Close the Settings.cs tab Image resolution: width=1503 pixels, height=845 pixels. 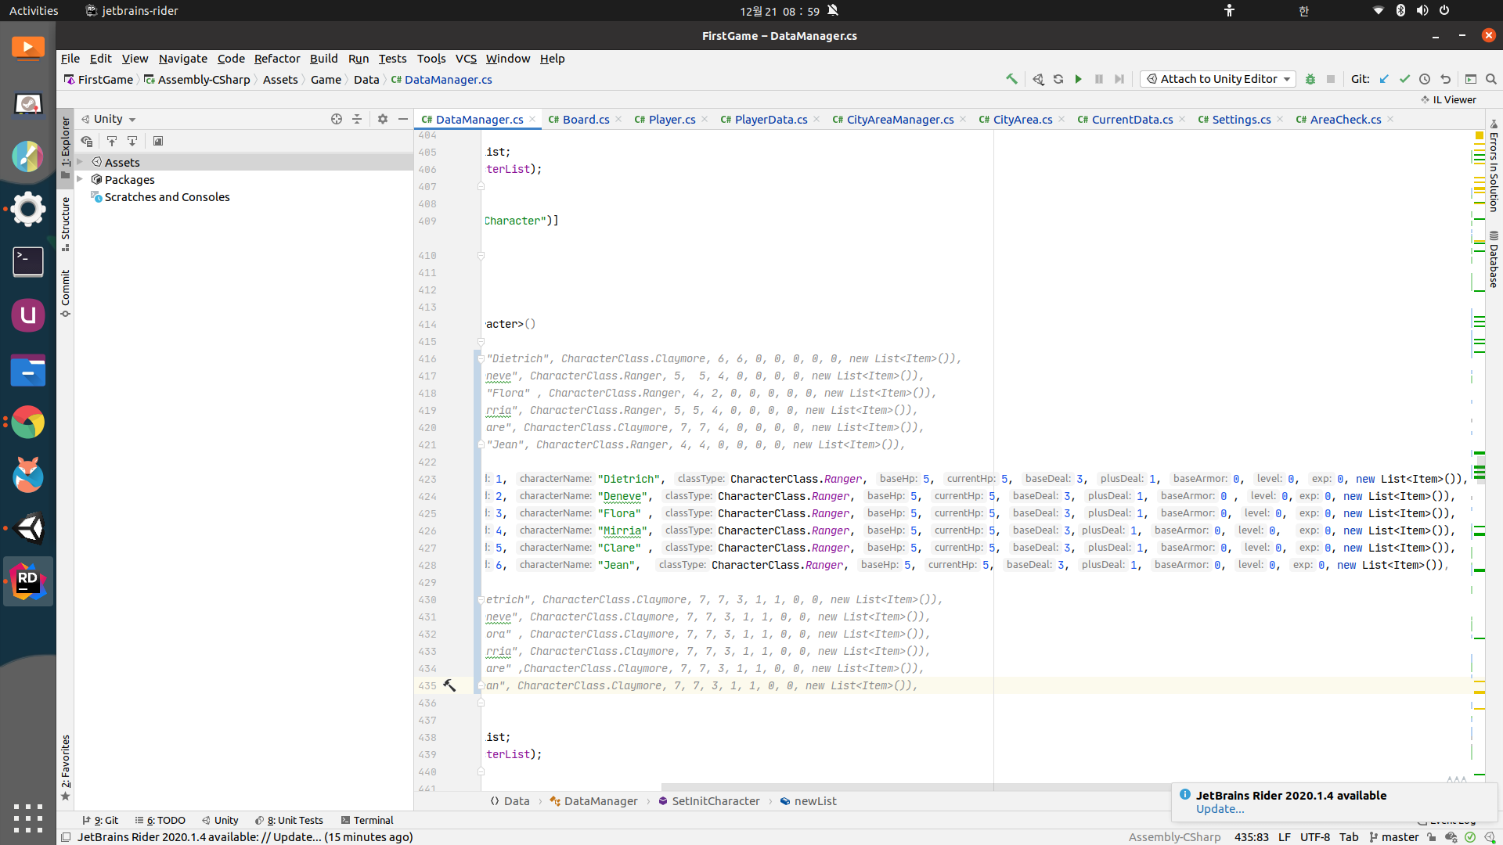pos(1280,119)
